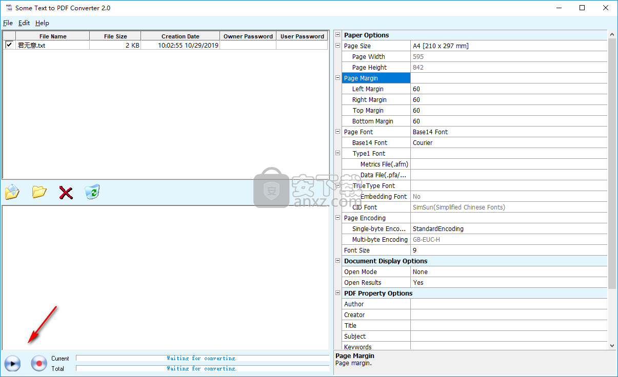The width and height of the screenshot is (618, 377).
Task: Sort by the File Size column header
Action: 115,36
